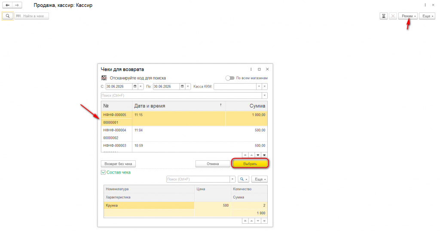The image size is (440, 231).
Task: Click the hourglass icon in top toolbar
Action: (x=384, y=16)
